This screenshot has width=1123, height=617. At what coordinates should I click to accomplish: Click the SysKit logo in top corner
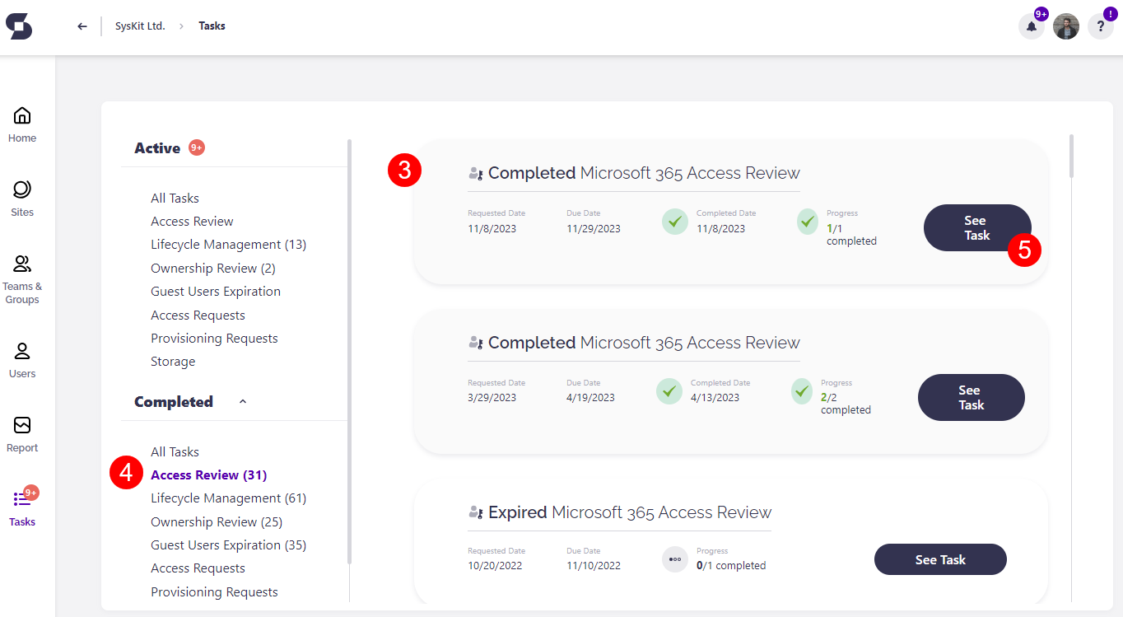[19, 26]
